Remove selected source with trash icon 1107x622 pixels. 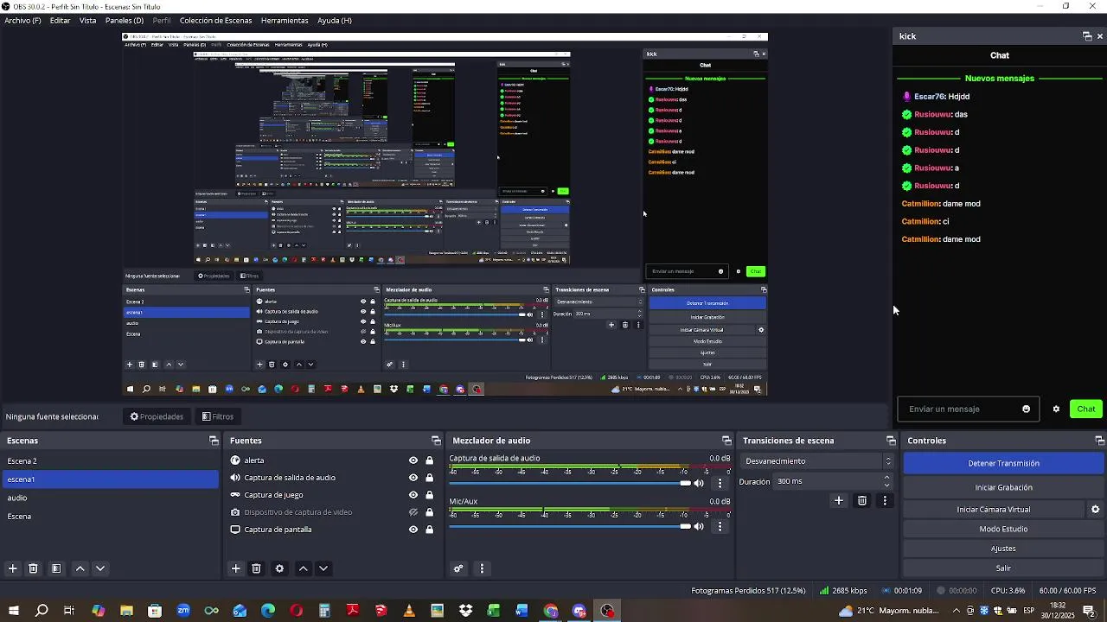coord(256,568)
